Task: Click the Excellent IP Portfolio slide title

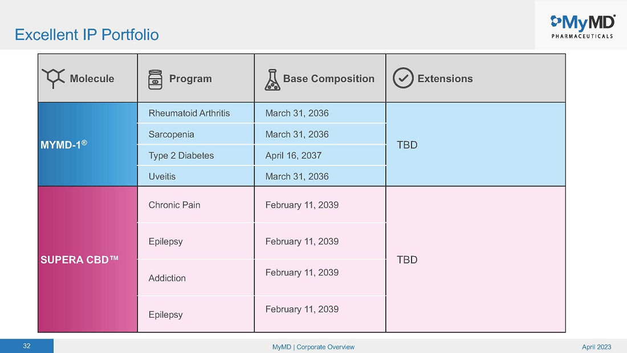Action: [x=87, y=35]
